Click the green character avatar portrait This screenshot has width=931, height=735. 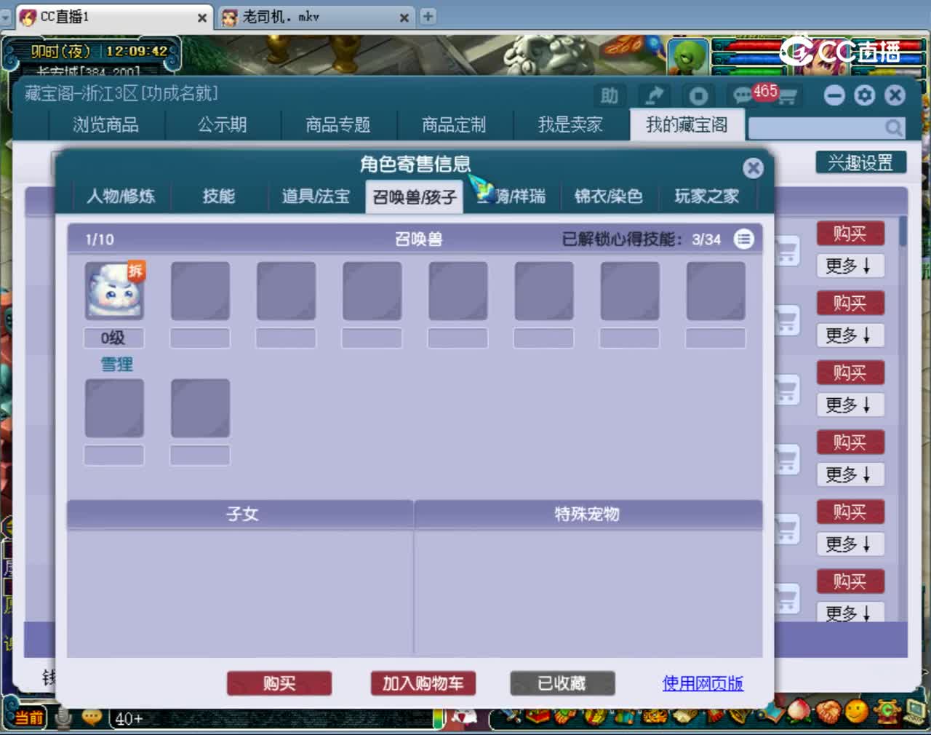[x=687, y=57]
